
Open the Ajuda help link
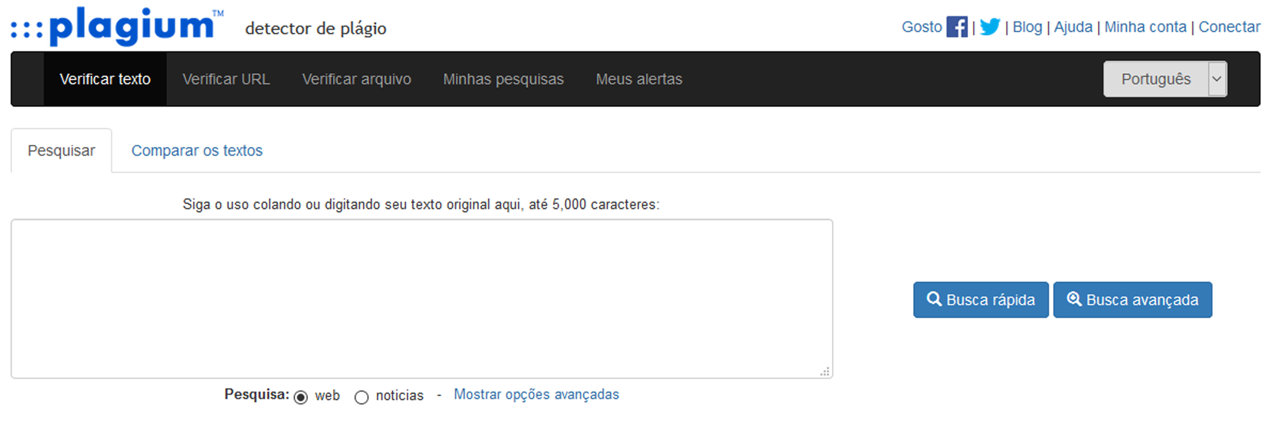1073,27
